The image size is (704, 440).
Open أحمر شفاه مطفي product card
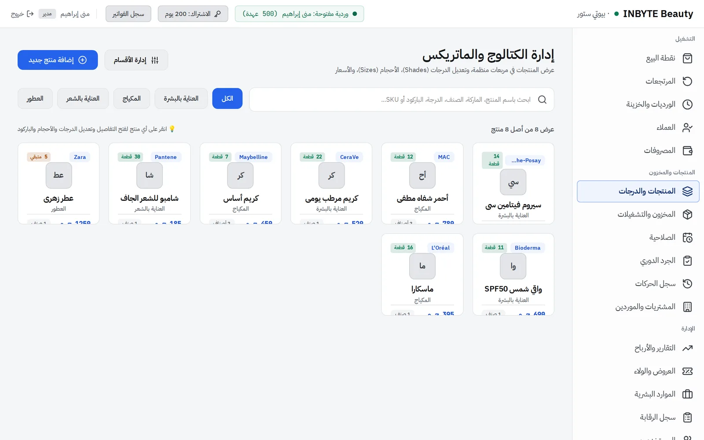tap(422, 183)
